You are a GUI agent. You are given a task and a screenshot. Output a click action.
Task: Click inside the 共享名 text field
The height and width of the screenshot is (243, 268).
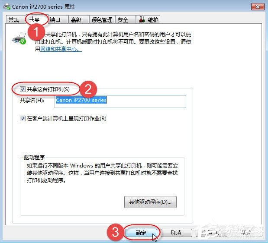point(120,101)
